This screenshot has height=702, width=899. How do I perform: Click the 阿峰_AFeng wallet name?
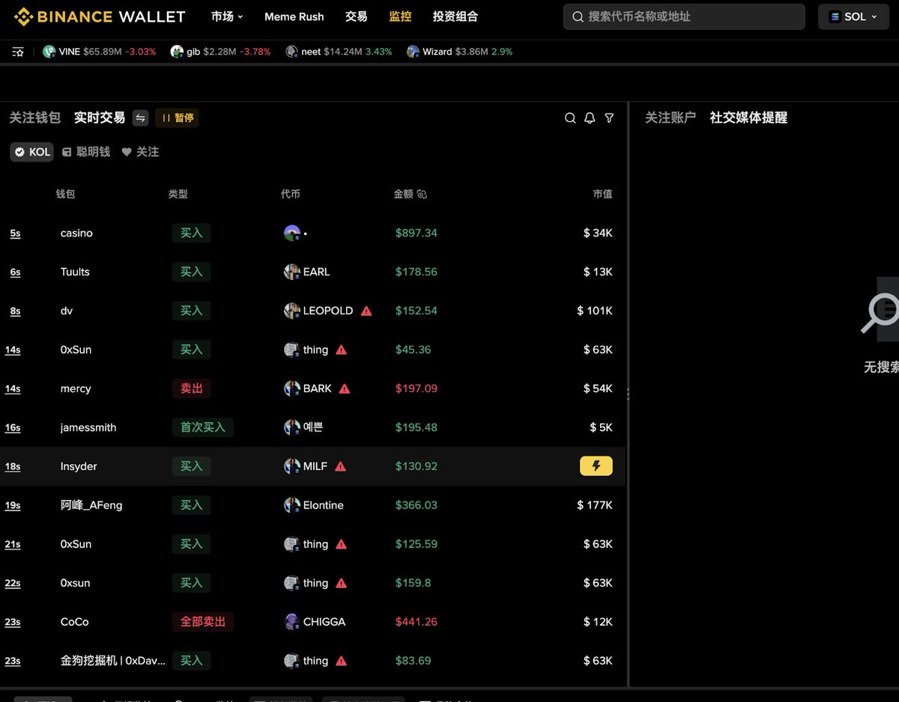coord(91,505)
